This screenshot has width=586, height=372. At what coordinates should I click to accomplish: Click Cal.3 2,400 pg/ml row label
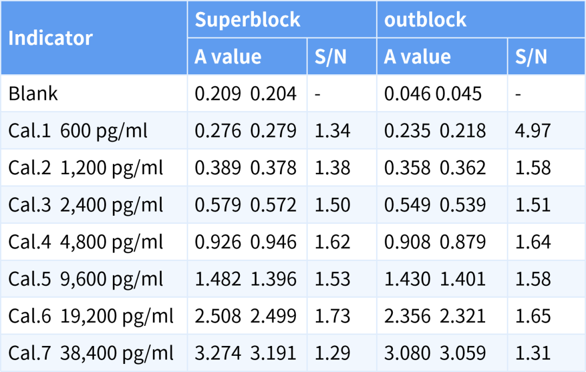[x=85, y=204]
